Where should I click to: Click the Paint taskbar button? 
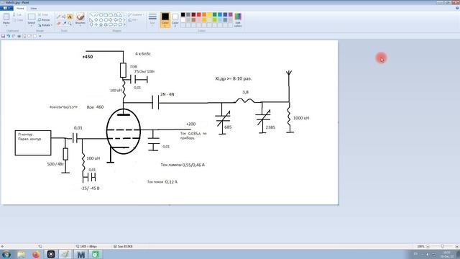pos(65,254)
